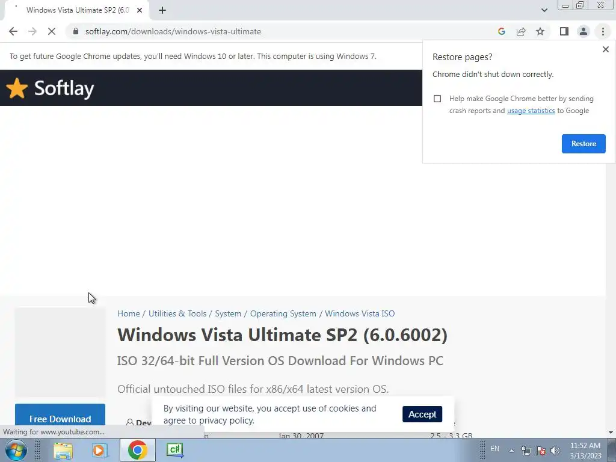Click the Windows Vista Ultimate SP2 heading
Viewport: 616px width, 462px height.
pyautogui.click(x=282, y=334)
